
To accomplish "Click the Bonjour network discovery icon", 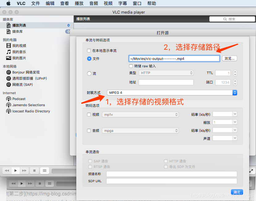I will (x=8, y=72).
